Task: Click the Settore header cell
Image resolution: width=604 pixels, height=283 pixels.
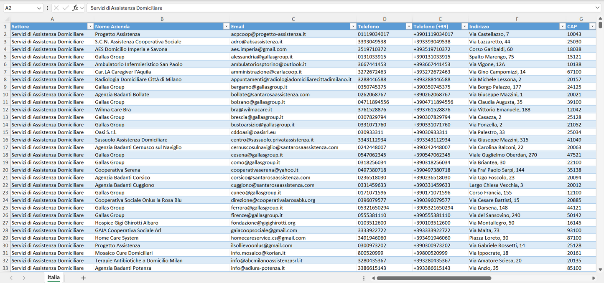Action: pos(52,27)
